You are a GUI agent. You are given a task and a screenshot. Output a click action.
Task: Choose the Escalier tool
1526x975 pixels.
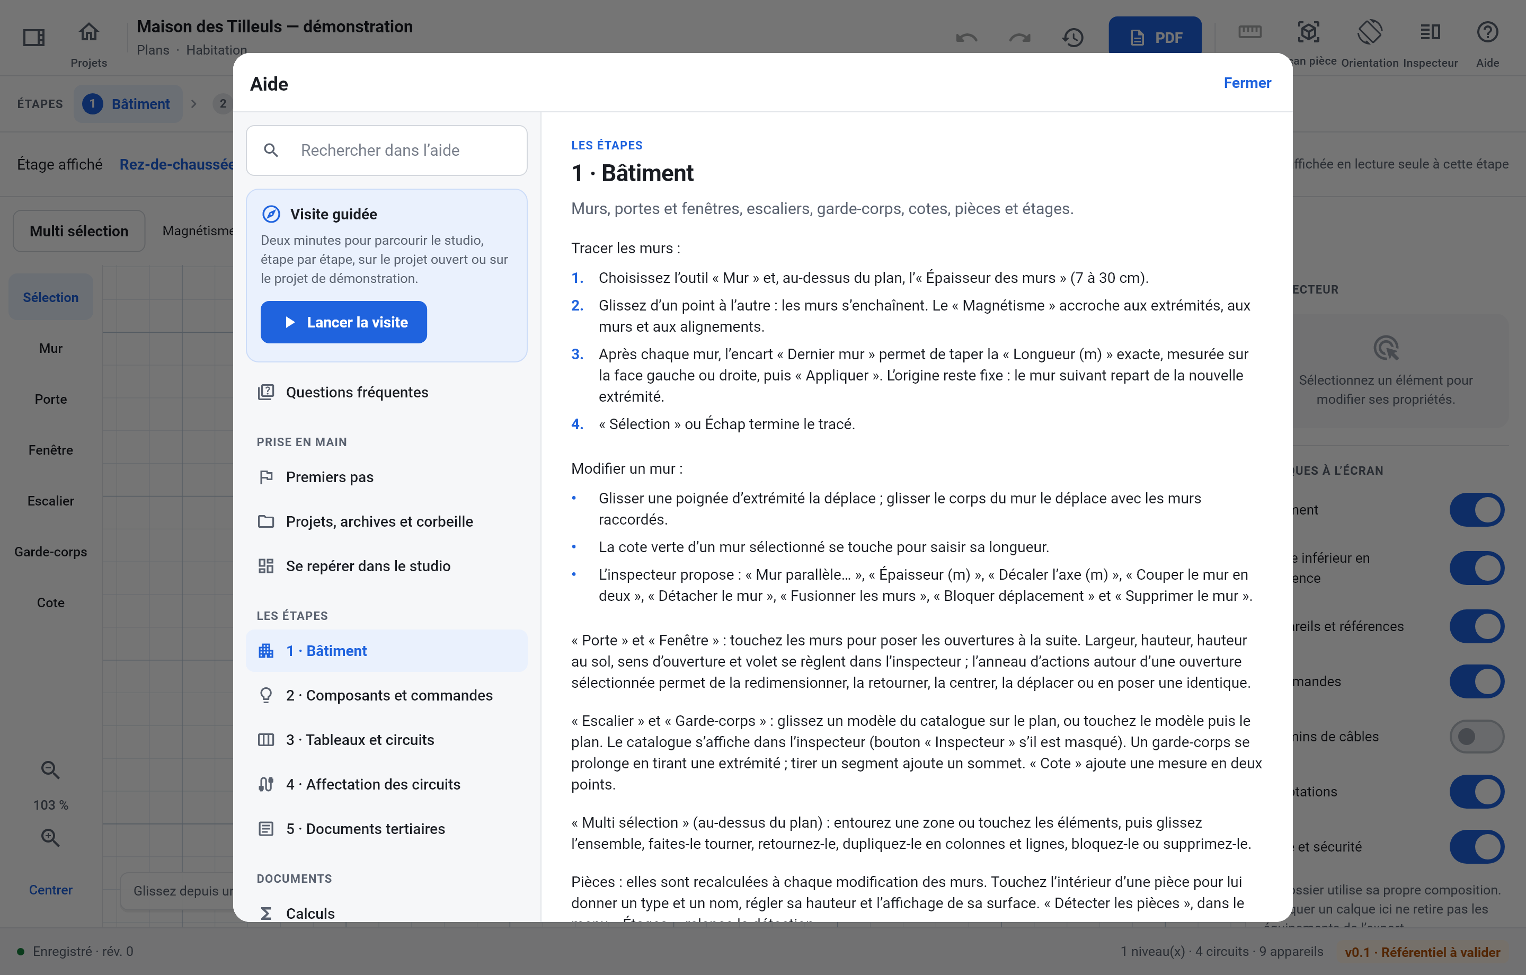pyautogui.click(x=51, y=500)
